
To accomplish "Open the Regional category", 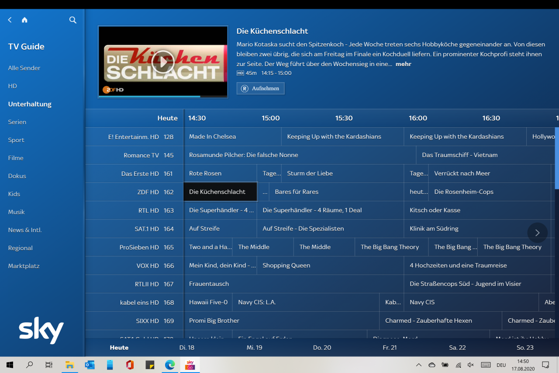I will click(x=20, y=248).
